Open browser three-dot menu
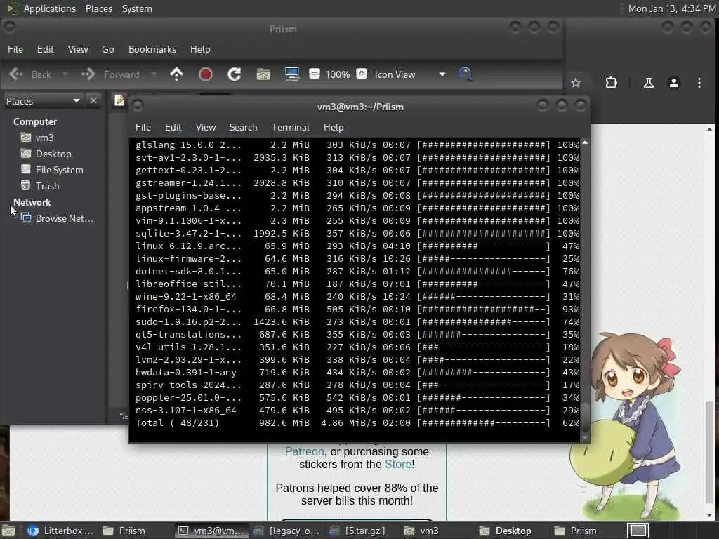719x539 pixels. 699,83
